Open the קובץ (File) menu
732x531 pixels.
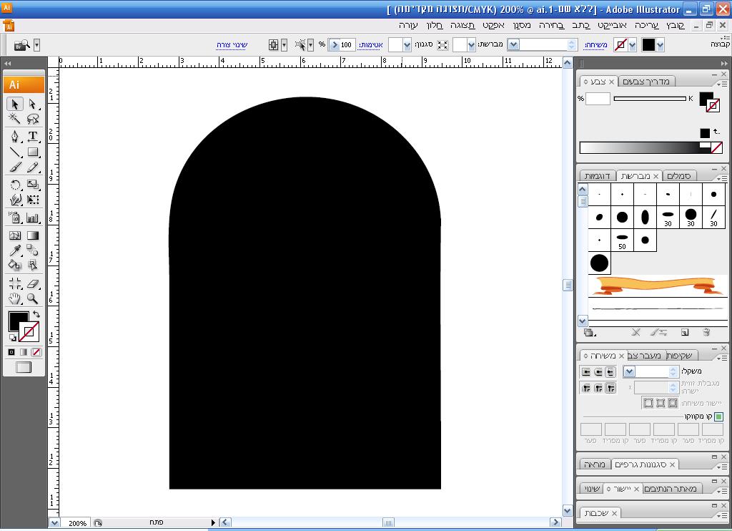(x=676, y=25)
